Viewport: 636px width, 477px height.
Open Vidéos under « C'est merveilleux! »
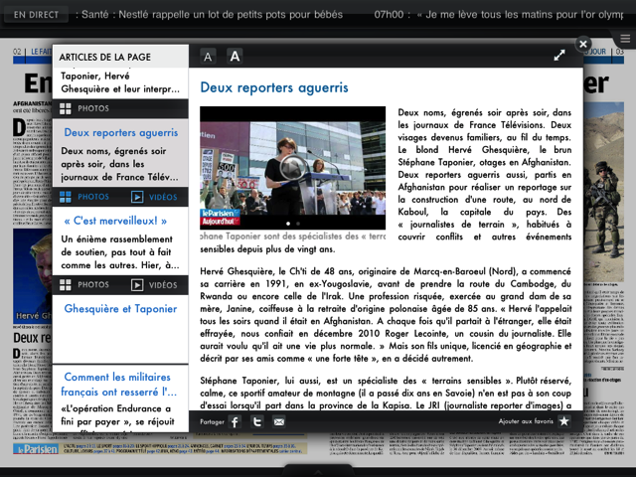[154, 285]
